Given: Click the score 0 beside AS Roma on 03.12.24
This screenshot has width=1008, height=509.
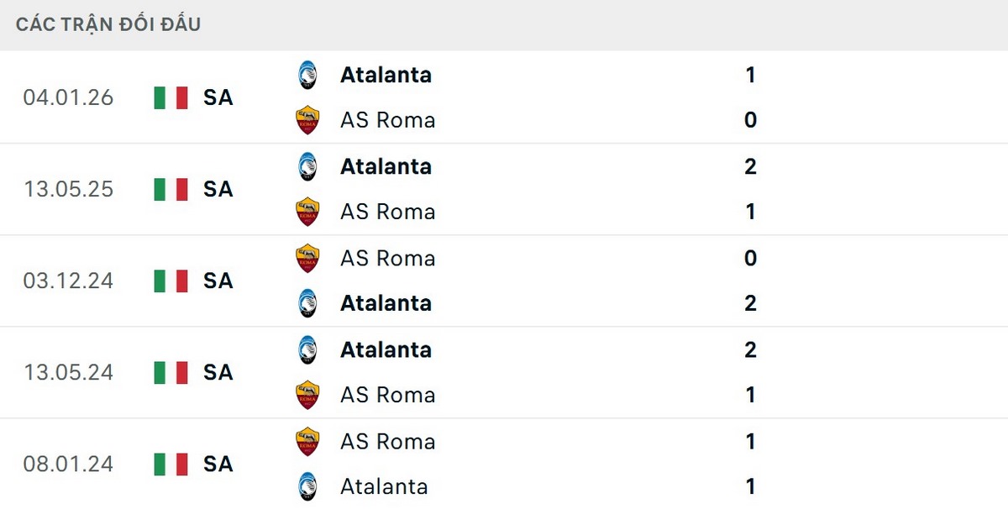Looking at the screenshot, I should pyautogui.click(x=750, y=258).
